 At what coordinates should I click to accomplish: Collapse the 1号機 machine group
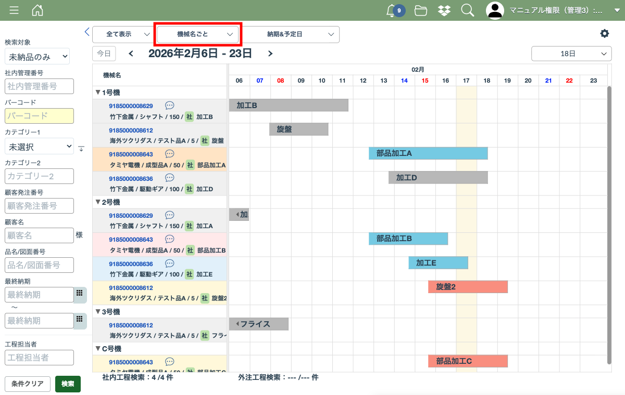(98, 93)
